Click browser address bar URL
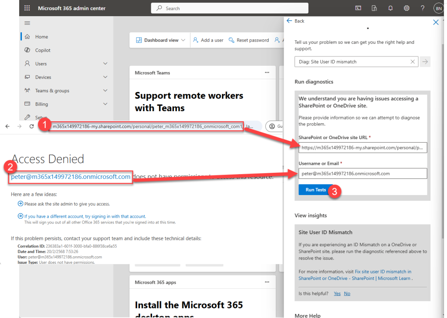The image size is (447, 318). (147, 126)
